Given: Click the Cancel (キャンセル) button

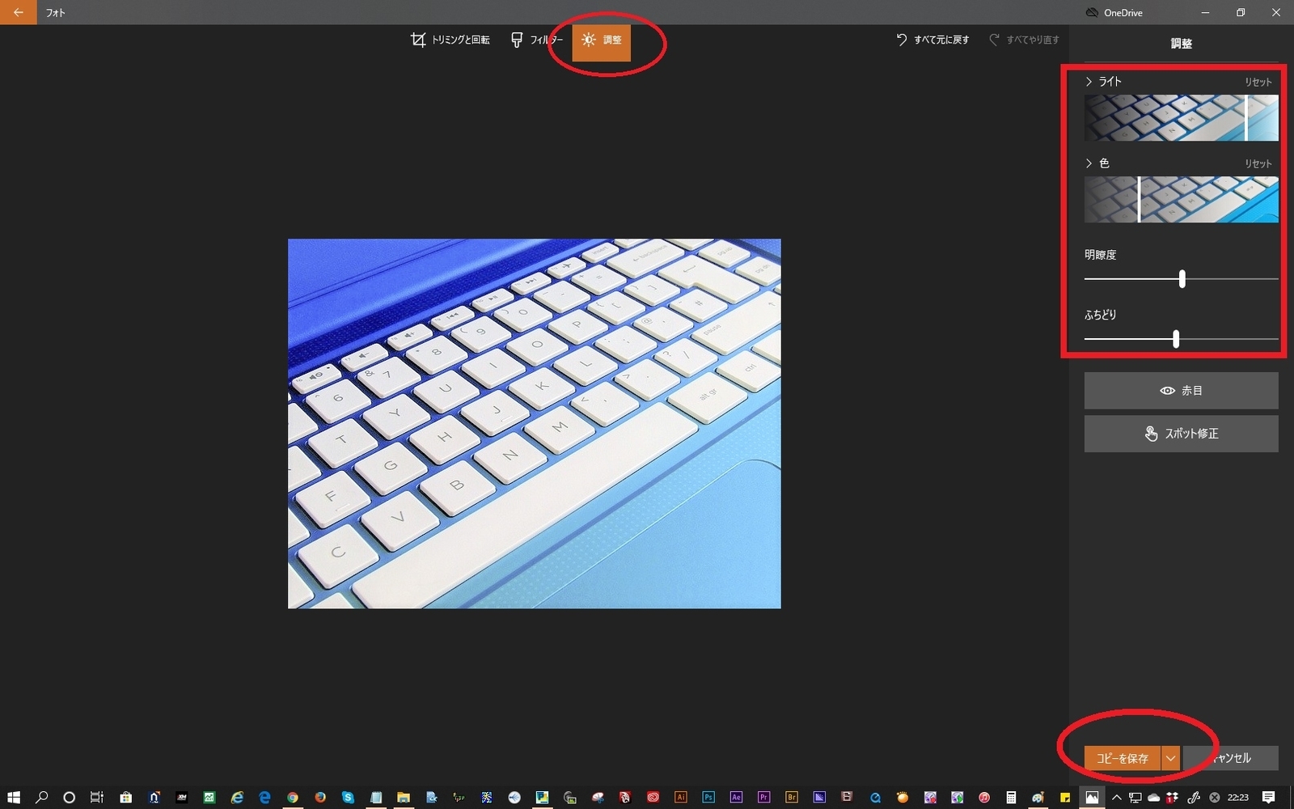Looking at the screenshot, I should tap(1230, 758).
